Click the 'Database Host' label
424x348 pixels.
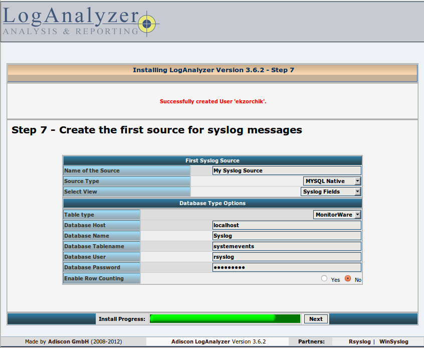pos(85,225)
